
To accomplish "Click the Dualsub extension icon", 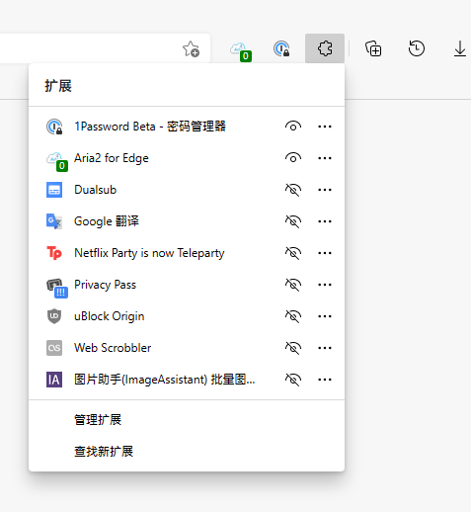I will [54, 190].
